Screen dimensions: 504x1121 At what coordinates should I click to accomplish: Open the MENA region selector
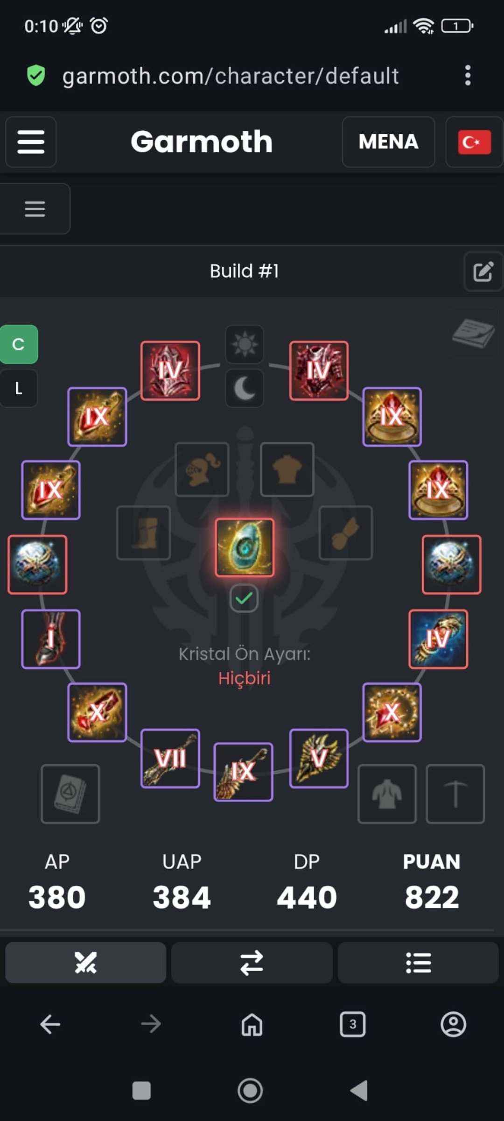point(388,142)
